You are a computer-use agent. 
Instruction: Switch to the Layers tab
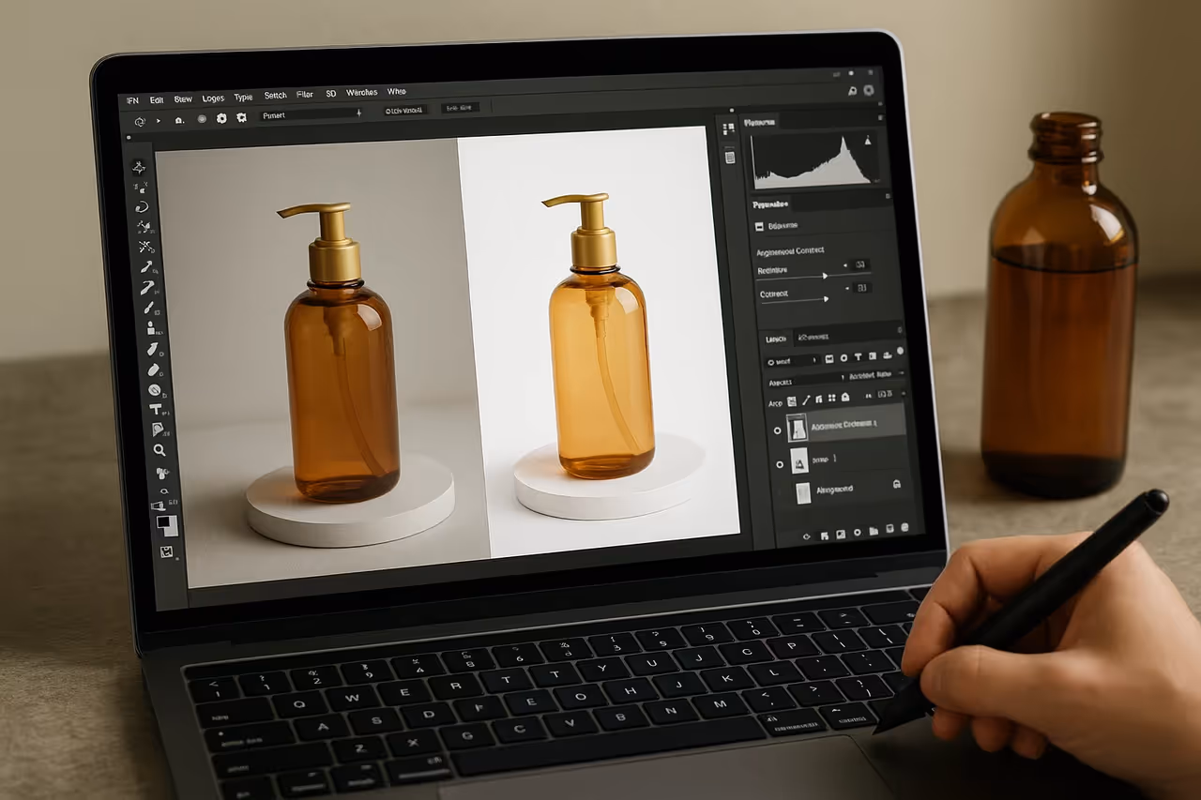[x=777, y=336]
